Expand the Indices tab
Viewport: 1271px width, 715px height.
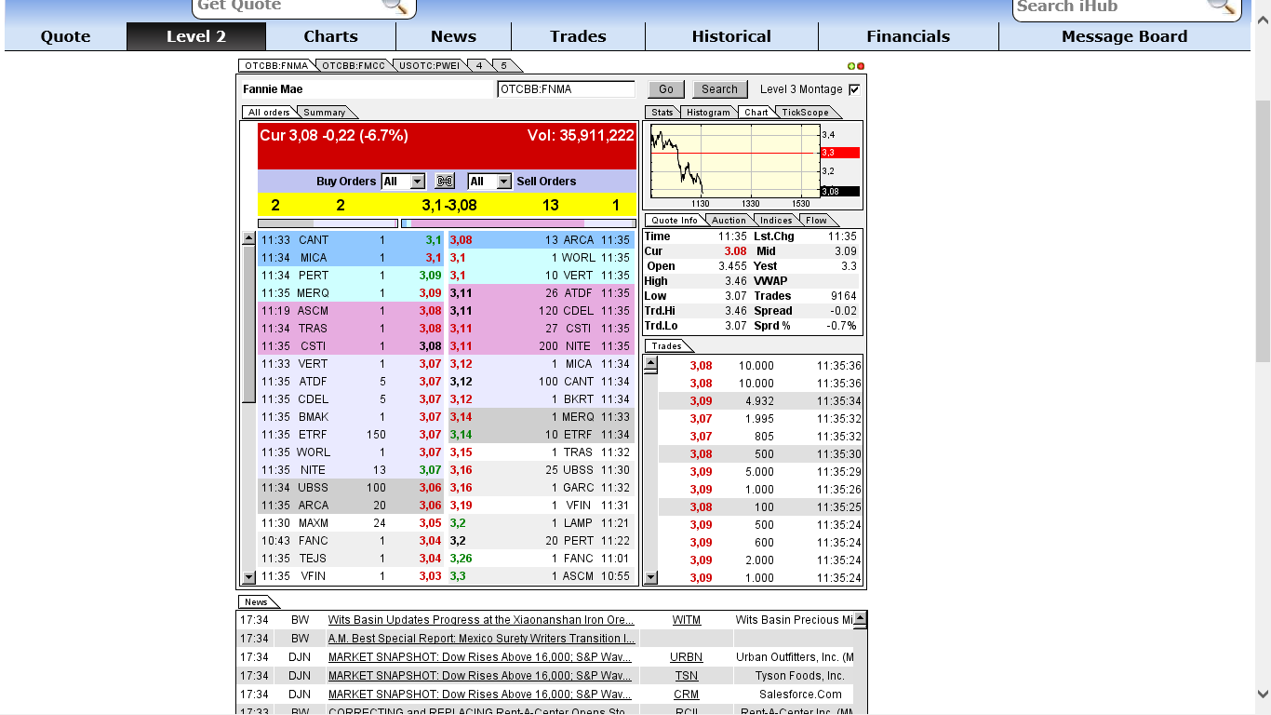(775, 220)
